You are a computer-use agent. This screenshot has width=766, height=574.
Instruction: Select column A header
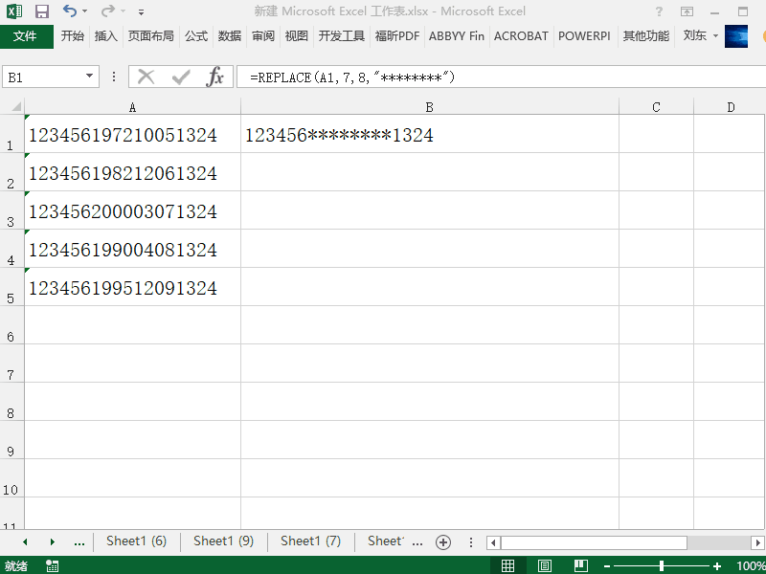point(132,107)
